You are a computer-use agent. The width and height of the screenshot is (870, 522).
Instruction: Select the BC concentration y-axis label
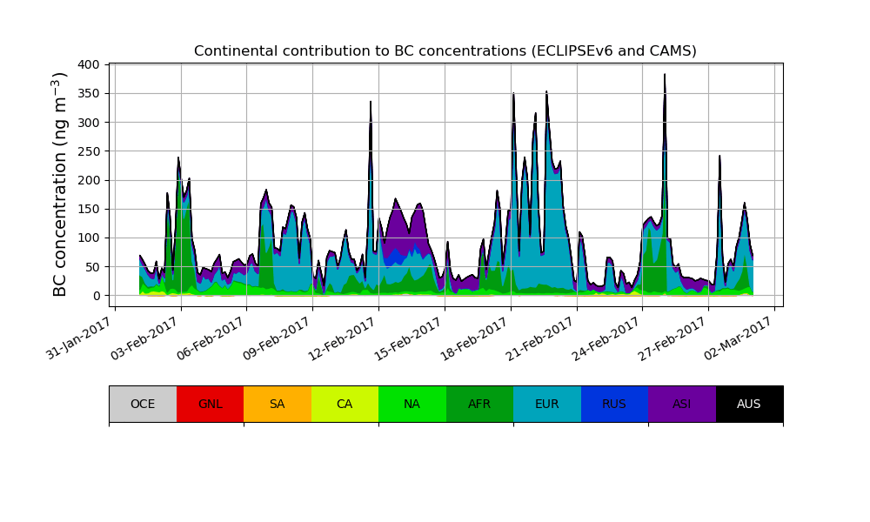click(x=60, y=184)
